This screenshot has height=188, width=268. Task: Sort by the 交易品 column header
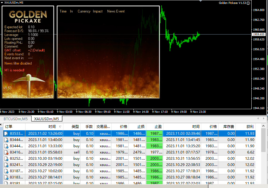(x=103, y=126)
